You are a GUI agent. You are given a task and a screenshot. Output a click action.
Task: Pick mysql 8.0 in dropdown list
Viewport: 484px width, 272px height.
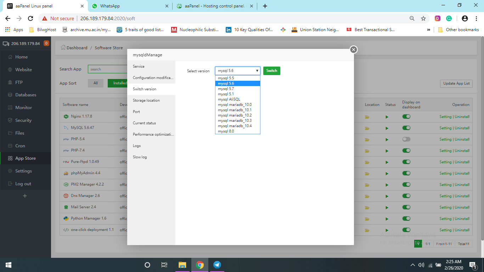point(226,131)
